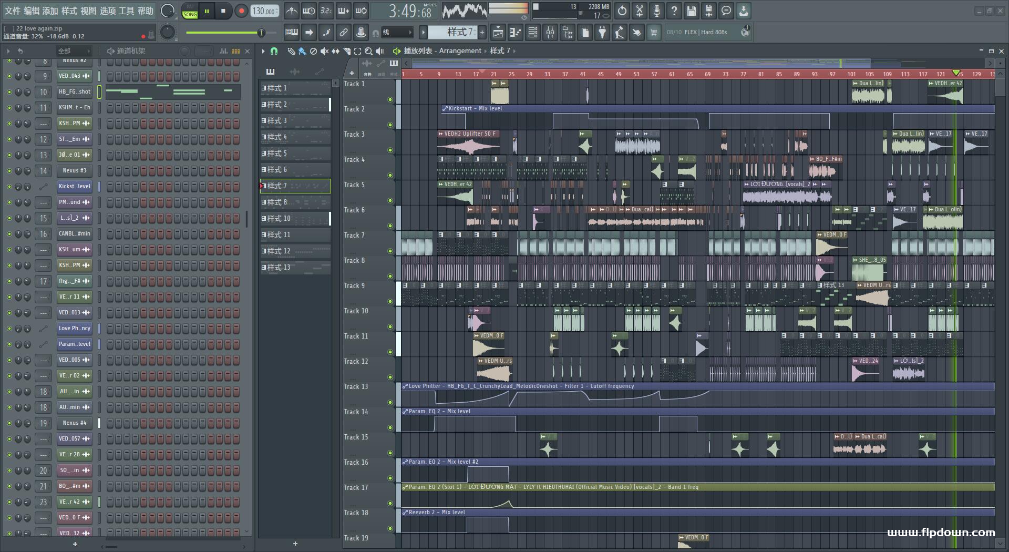Enable wait-for-input-to-start-playing icon
The image size is (1009, 552).
[x=309, y=11]
